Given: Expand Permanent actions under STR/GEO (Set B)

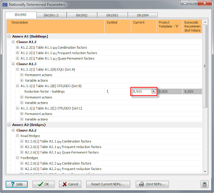Looking at the screenshot, I should click(x=22, y=97).
